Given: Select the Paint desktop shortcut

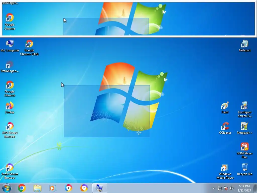Looking at the screenshot, I should (x=225, y=108).
